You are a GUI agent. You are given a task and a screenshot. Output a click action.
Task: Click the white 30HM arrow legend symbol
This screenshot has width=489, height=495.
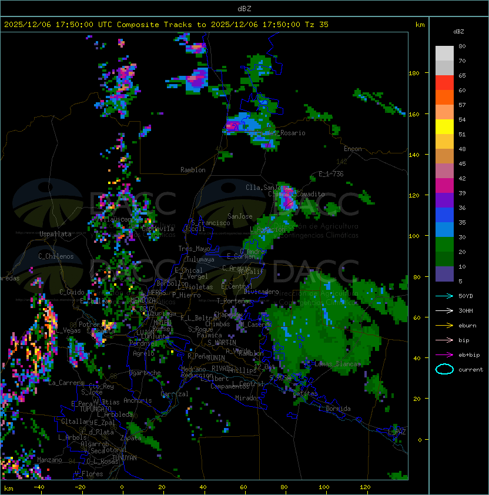point(444,310)
